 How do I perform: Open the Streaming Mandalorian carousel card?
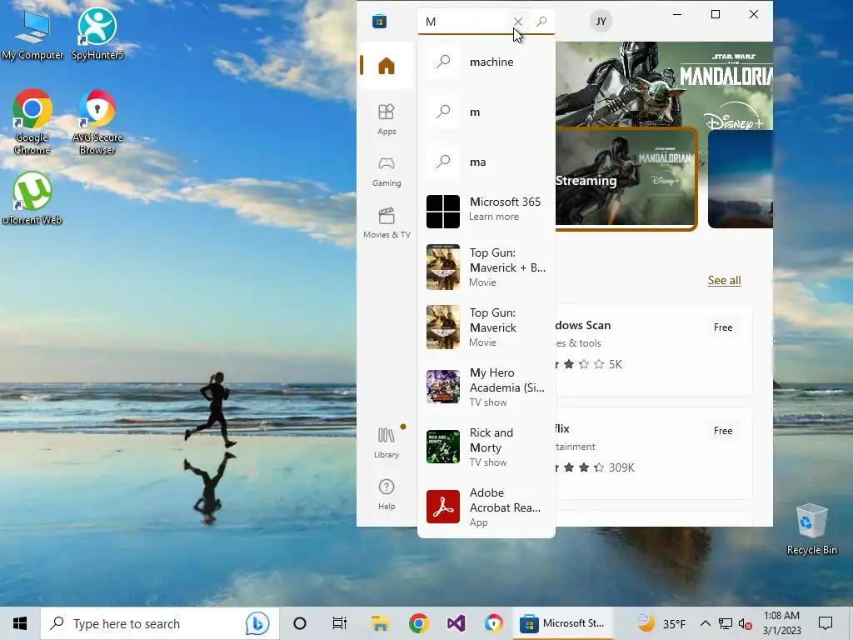(x=626, y=178)
